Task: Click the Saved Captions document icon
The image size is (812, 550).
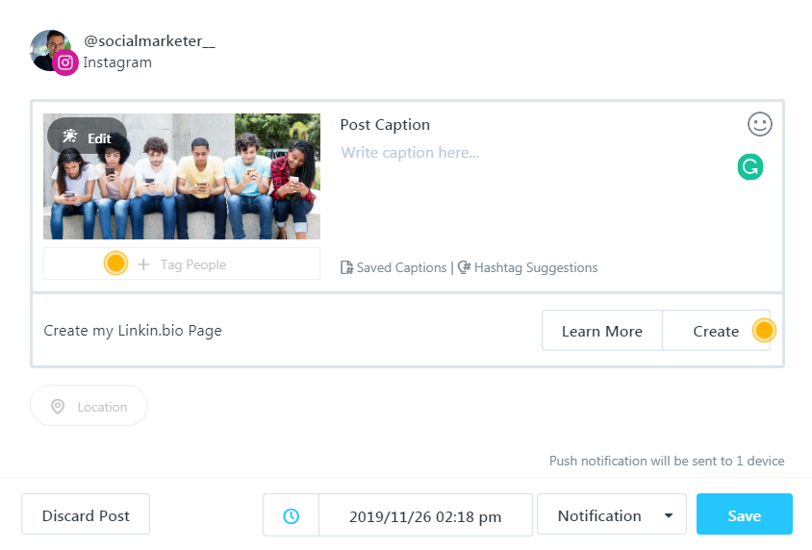Action: (346, 268)
